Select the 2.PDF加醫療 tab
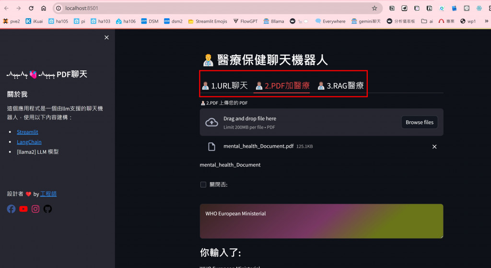Viewport: 491px width, 268px height. (x=282, y=85)
